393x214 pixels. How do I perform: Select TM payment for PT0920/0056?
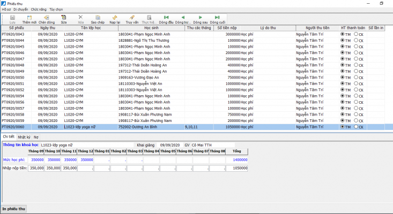tap(343, 102)
